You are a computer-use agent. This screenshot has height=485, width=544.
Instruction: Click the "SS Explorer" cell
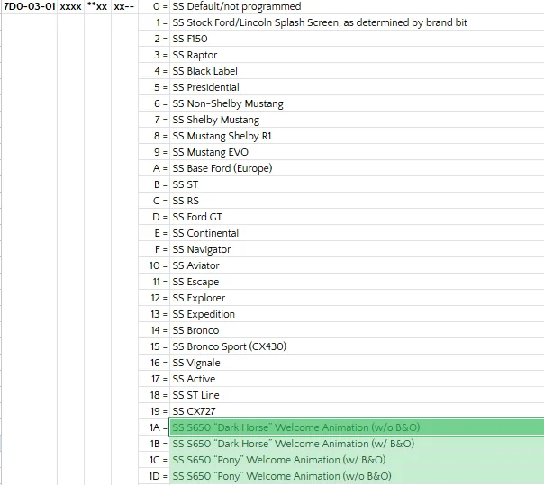tap(357, 298)
